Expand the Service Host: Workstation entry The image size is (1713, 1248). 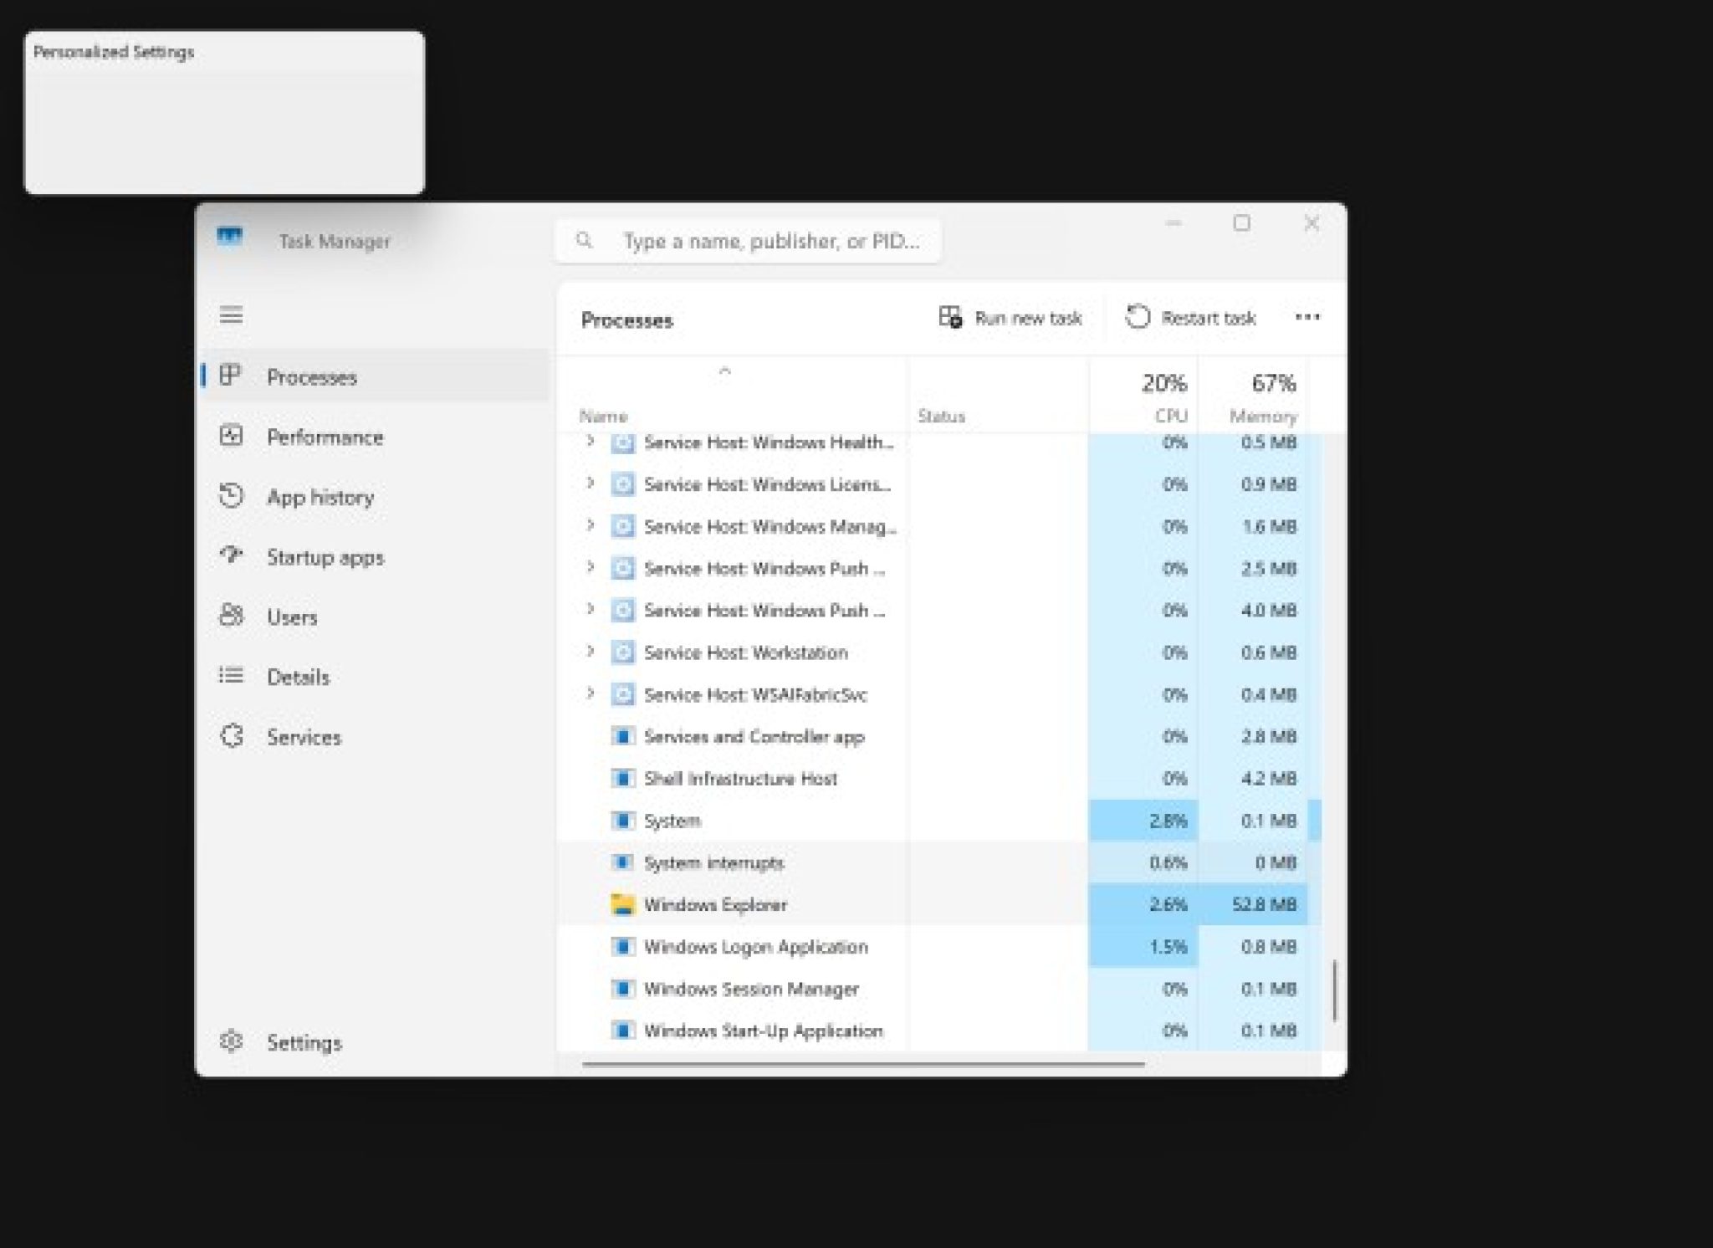tap(591, 652)
